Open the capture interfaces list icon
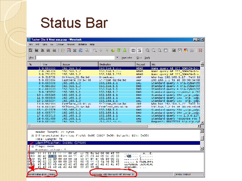 (x=30, y=50)
